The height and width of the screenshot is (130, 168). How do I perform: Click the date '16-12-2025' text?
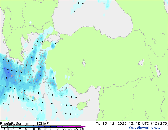click(x=114, y=124)
